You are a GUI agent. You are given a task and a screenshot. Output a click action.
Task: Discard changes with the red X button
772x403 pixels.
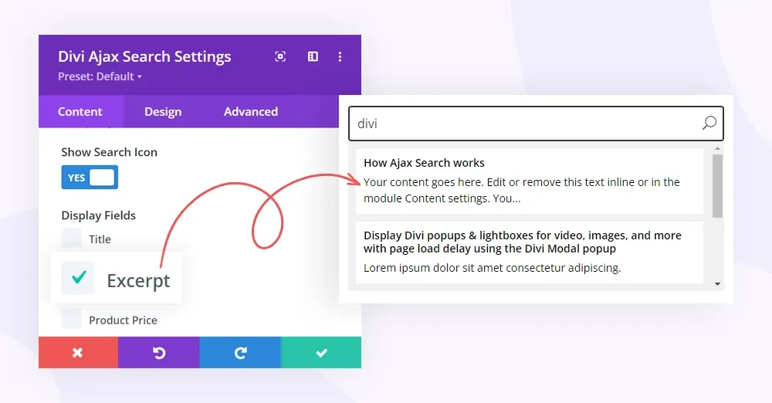78,353
